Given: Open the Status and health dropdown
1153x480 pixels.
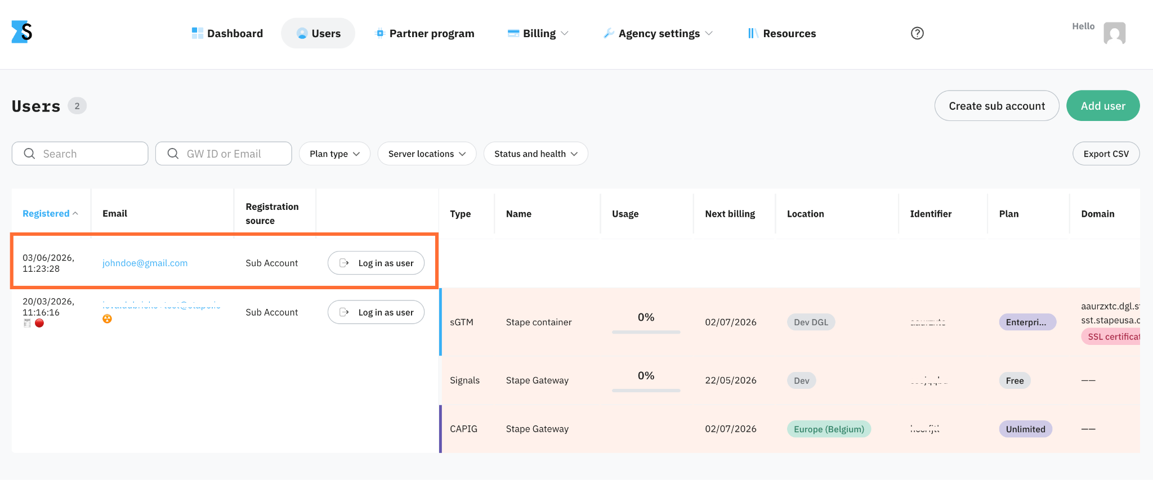Looking at the screenshot, I should [x=535, y=154].
